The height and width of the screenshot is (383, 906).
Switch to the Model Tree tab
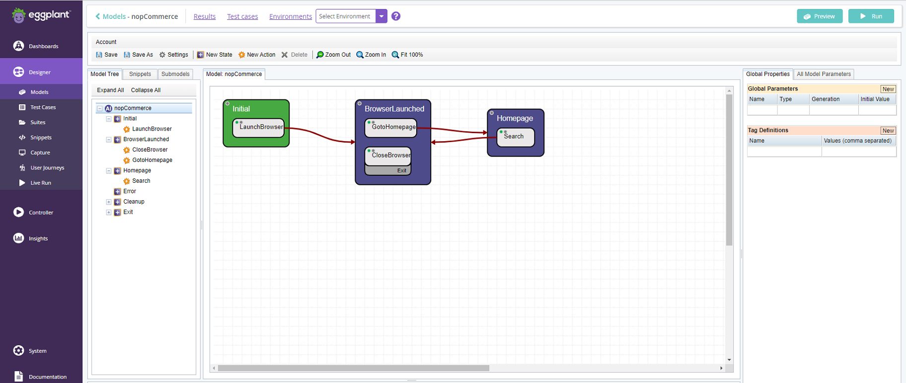tap(105, 74)
